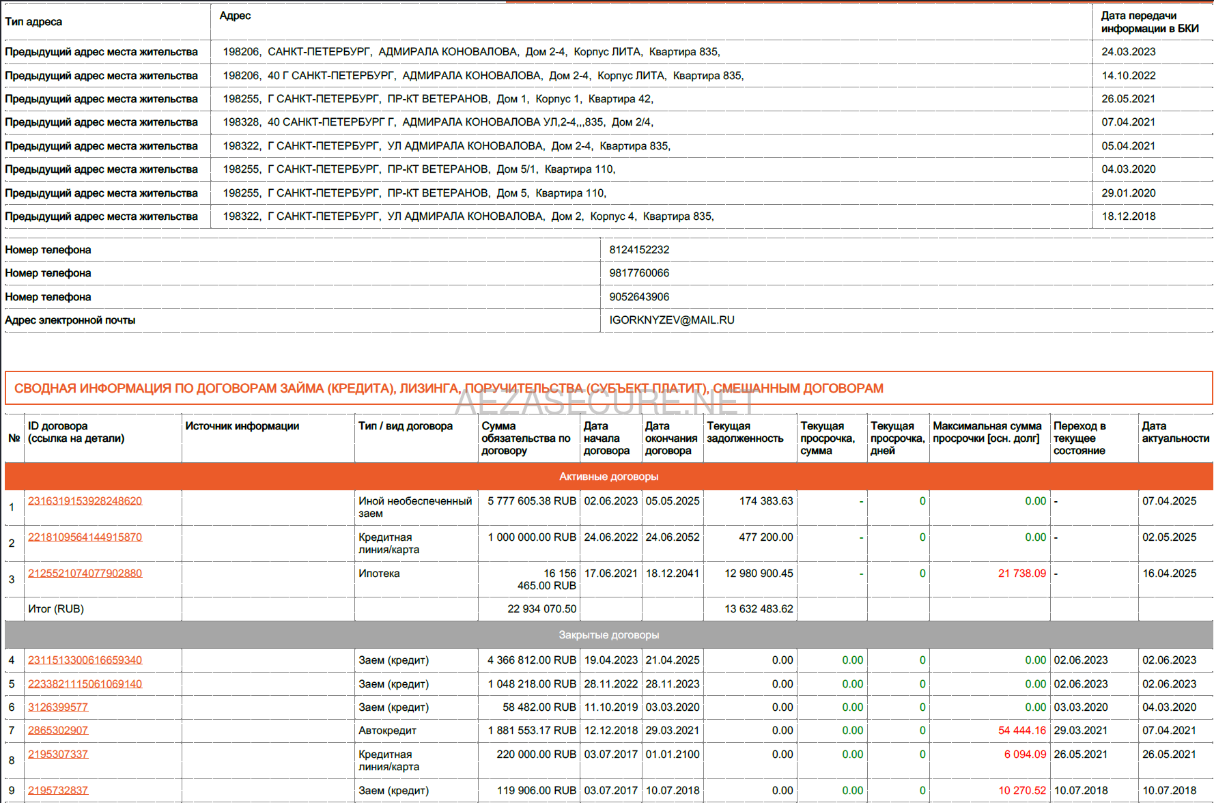Select current debt value 477 200.00

pos(766,537)
